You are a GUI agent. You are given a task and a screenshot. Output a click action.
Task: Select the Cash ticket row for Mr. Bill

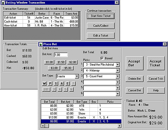coord(41,21)
